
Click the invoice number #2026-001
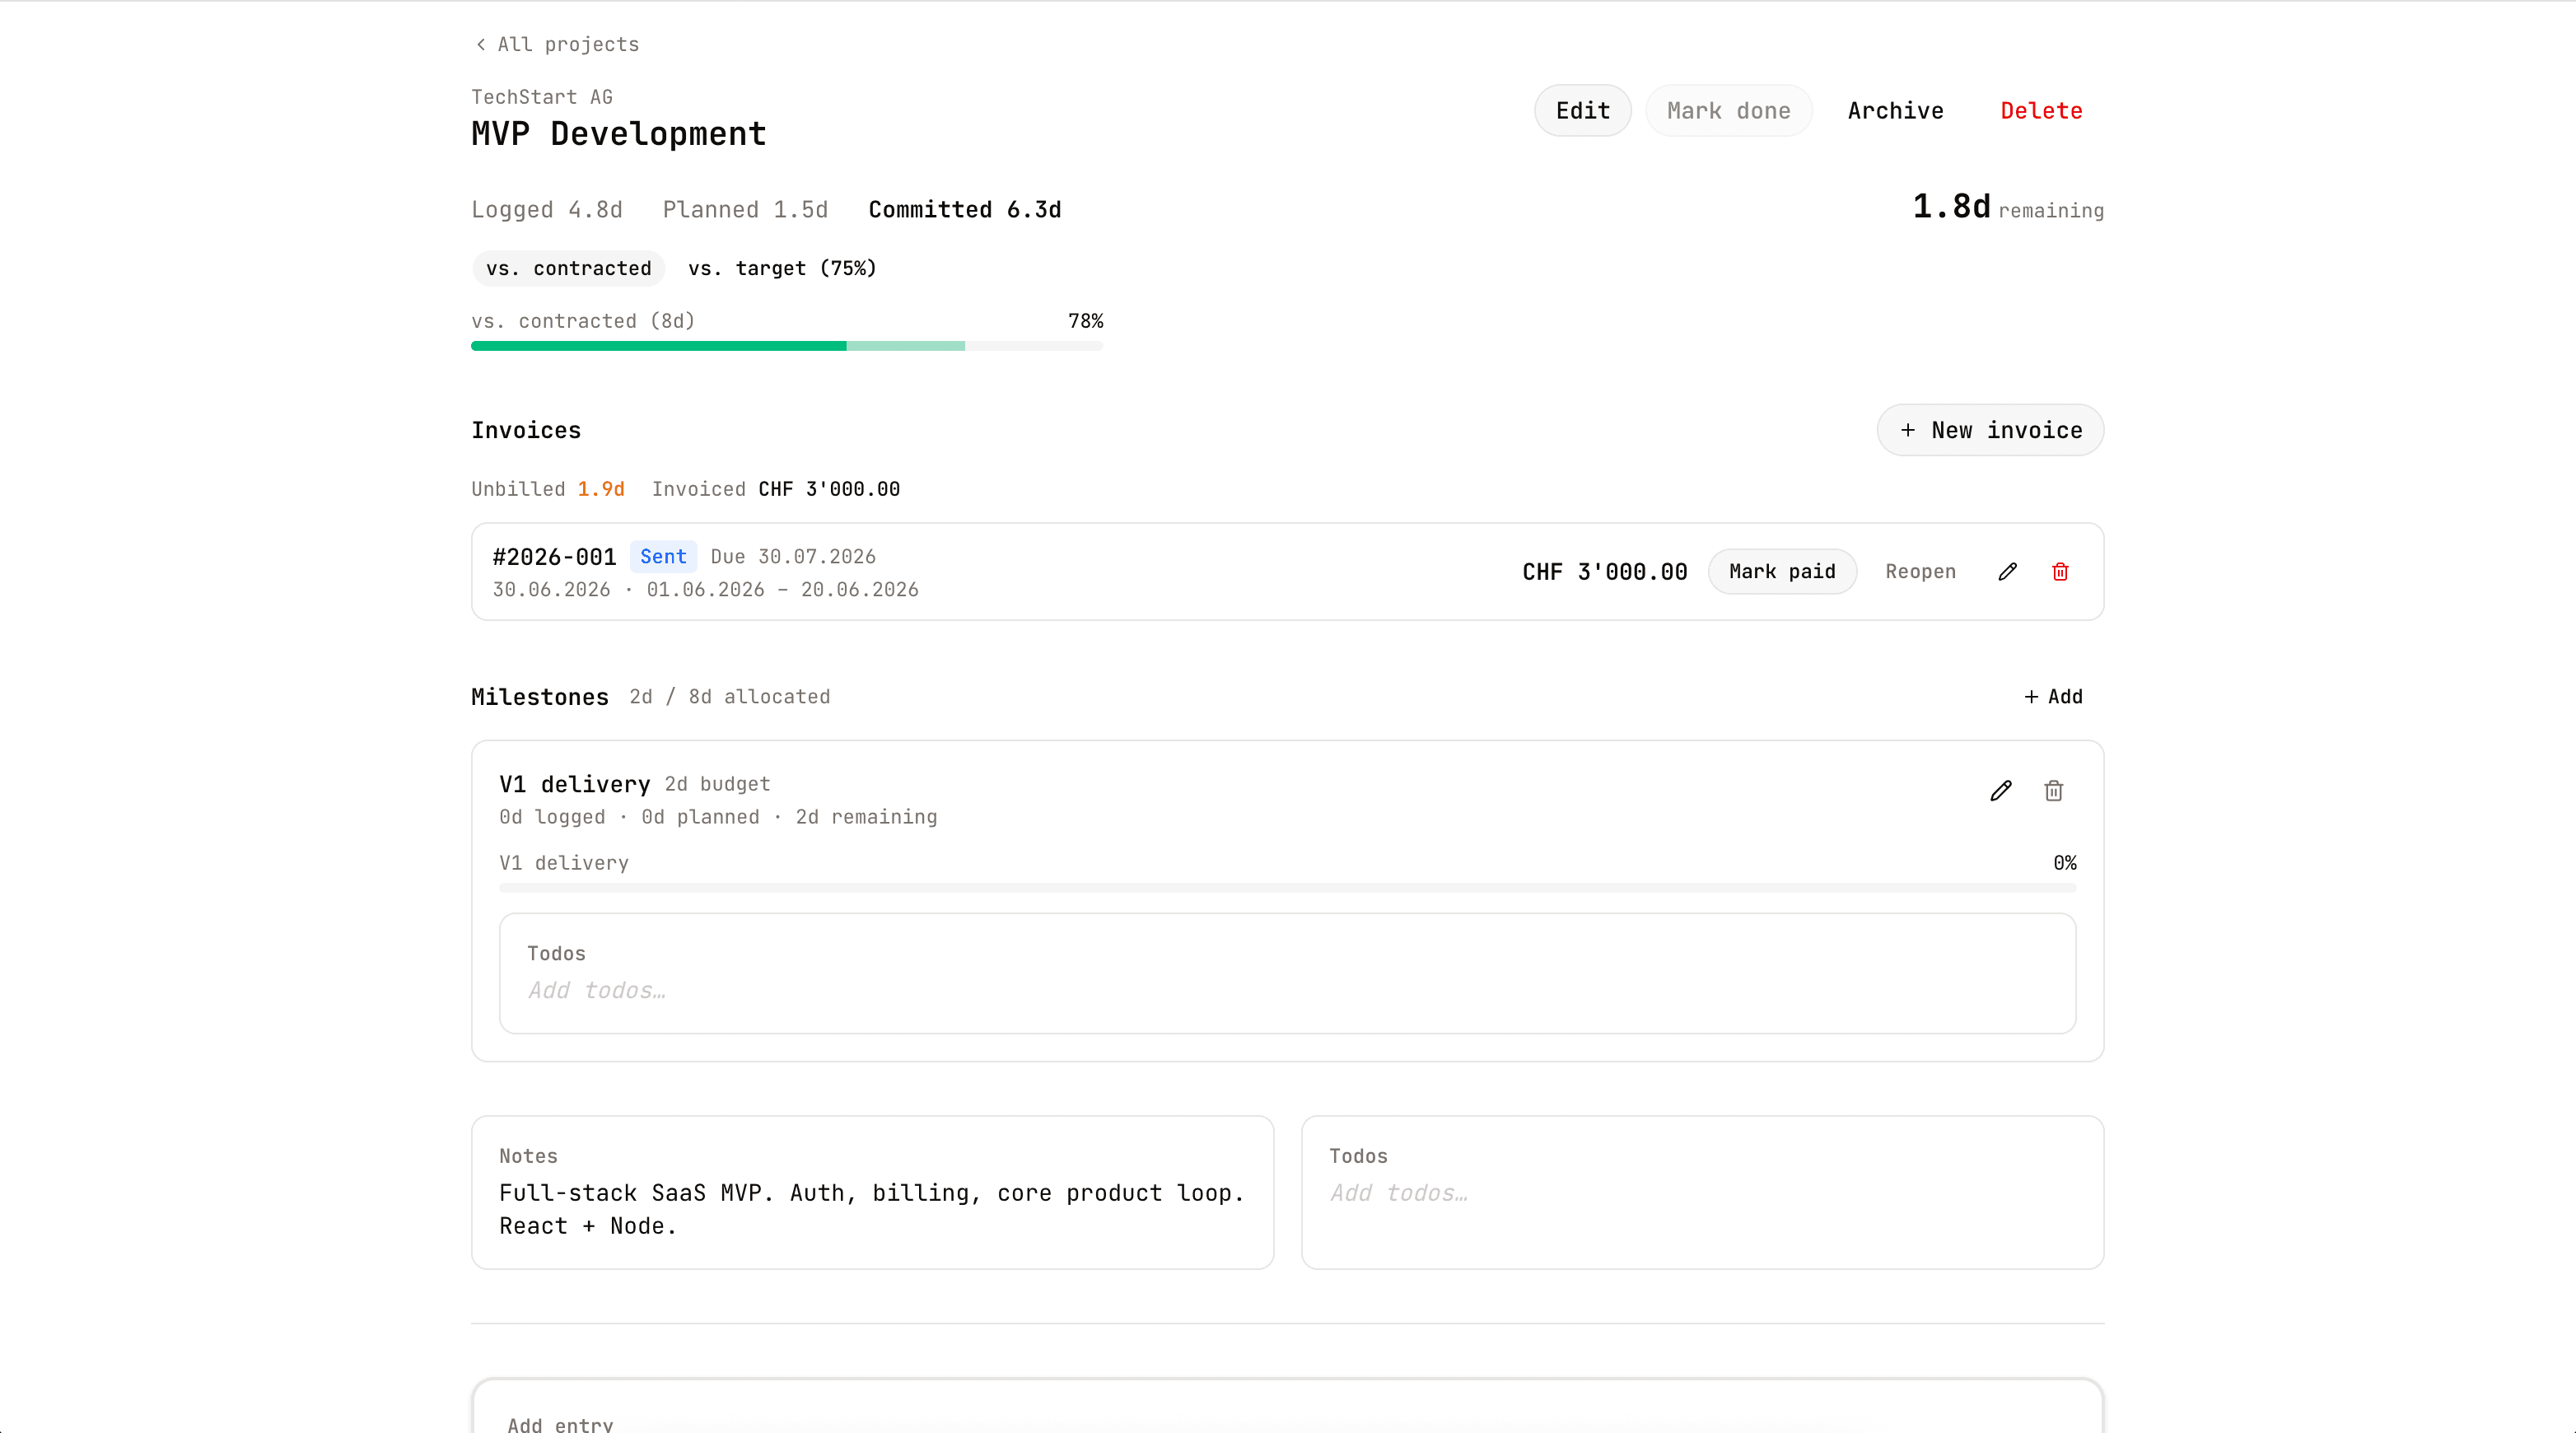point(554,557)
